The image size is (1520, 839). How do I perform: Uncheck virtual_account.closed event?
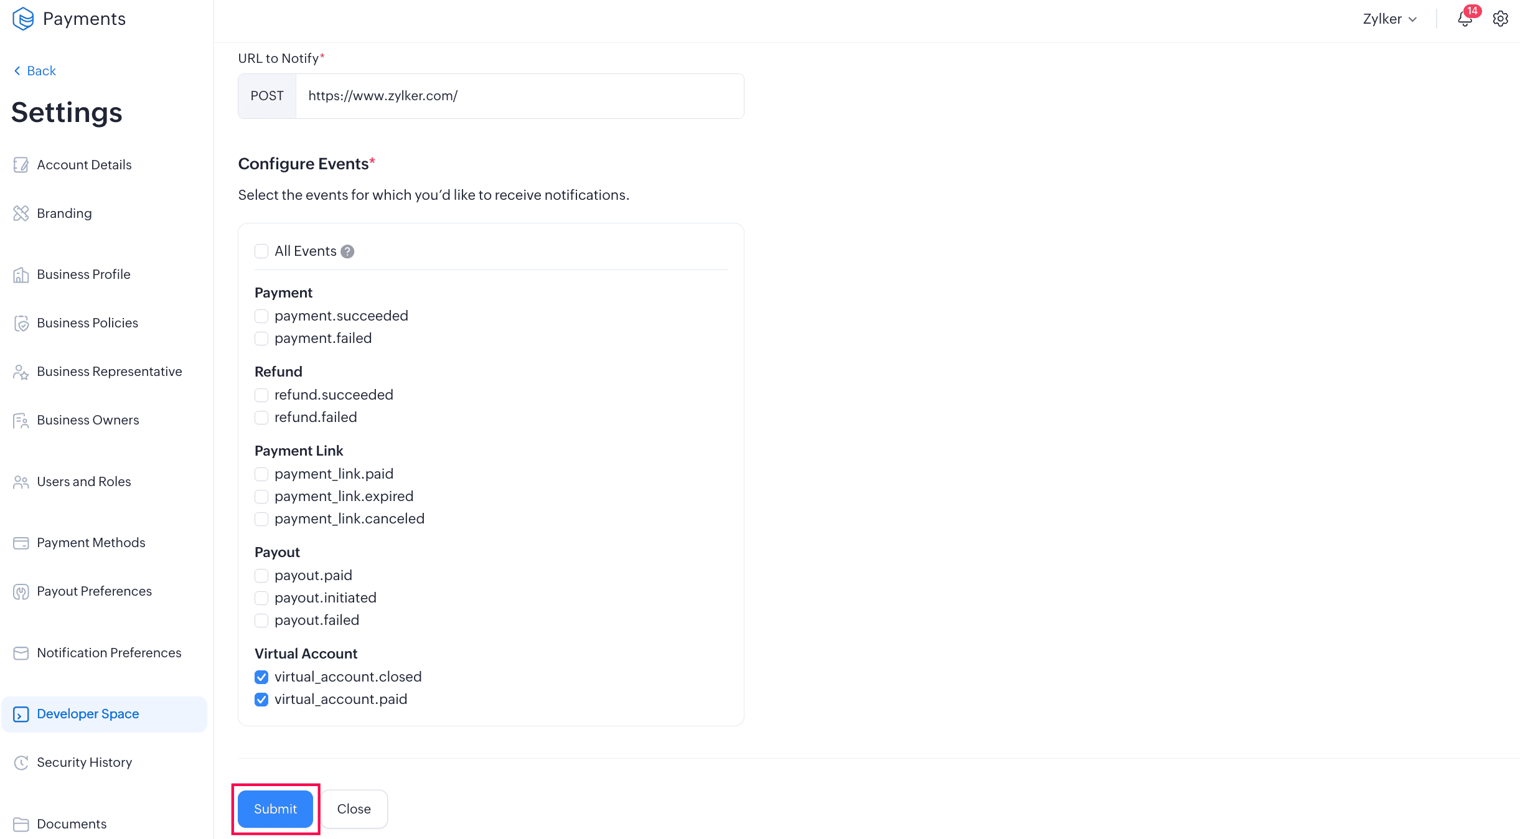point(261,677)
